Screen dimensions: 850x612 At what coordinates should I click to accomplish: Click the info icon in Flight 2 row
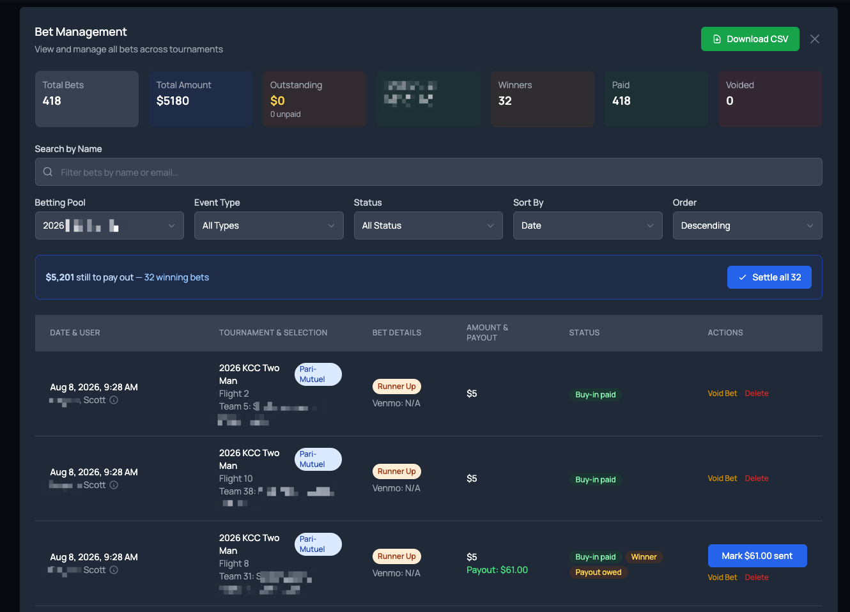pyautogui.click(x=114, y=400)
